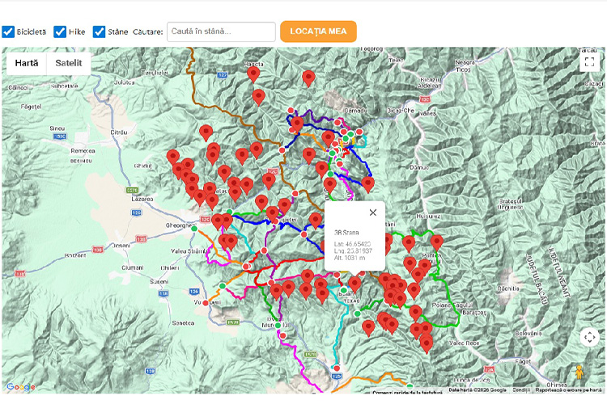
Task: Open the Condiții terms link
Action: [521, 390]
